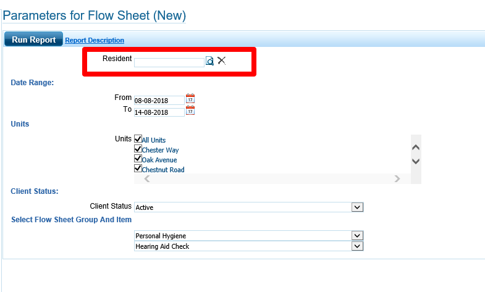Edit the From date field

coord(159,101)
